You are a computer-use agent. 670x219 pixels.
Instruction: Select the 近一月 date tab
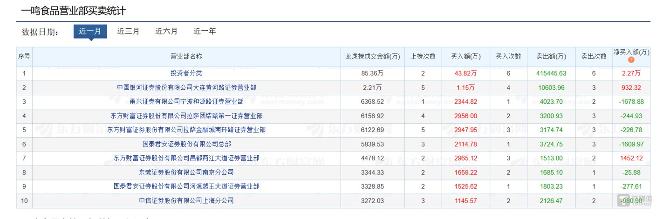(x=90, y=32)
